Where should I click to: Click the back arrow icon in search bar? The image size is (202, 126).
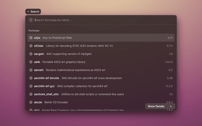[31, 20]
